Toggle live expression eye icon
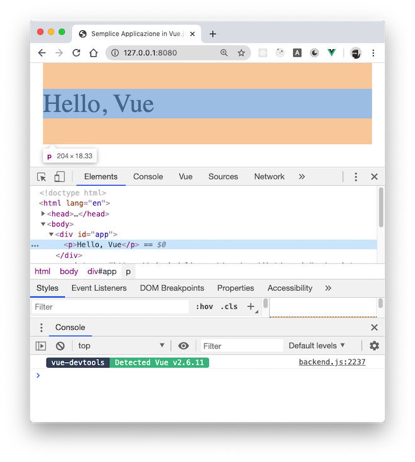 tap(184, 346)
